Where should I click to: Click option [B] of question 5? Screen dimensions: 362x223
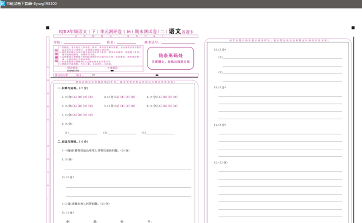(x=122, y=106)
